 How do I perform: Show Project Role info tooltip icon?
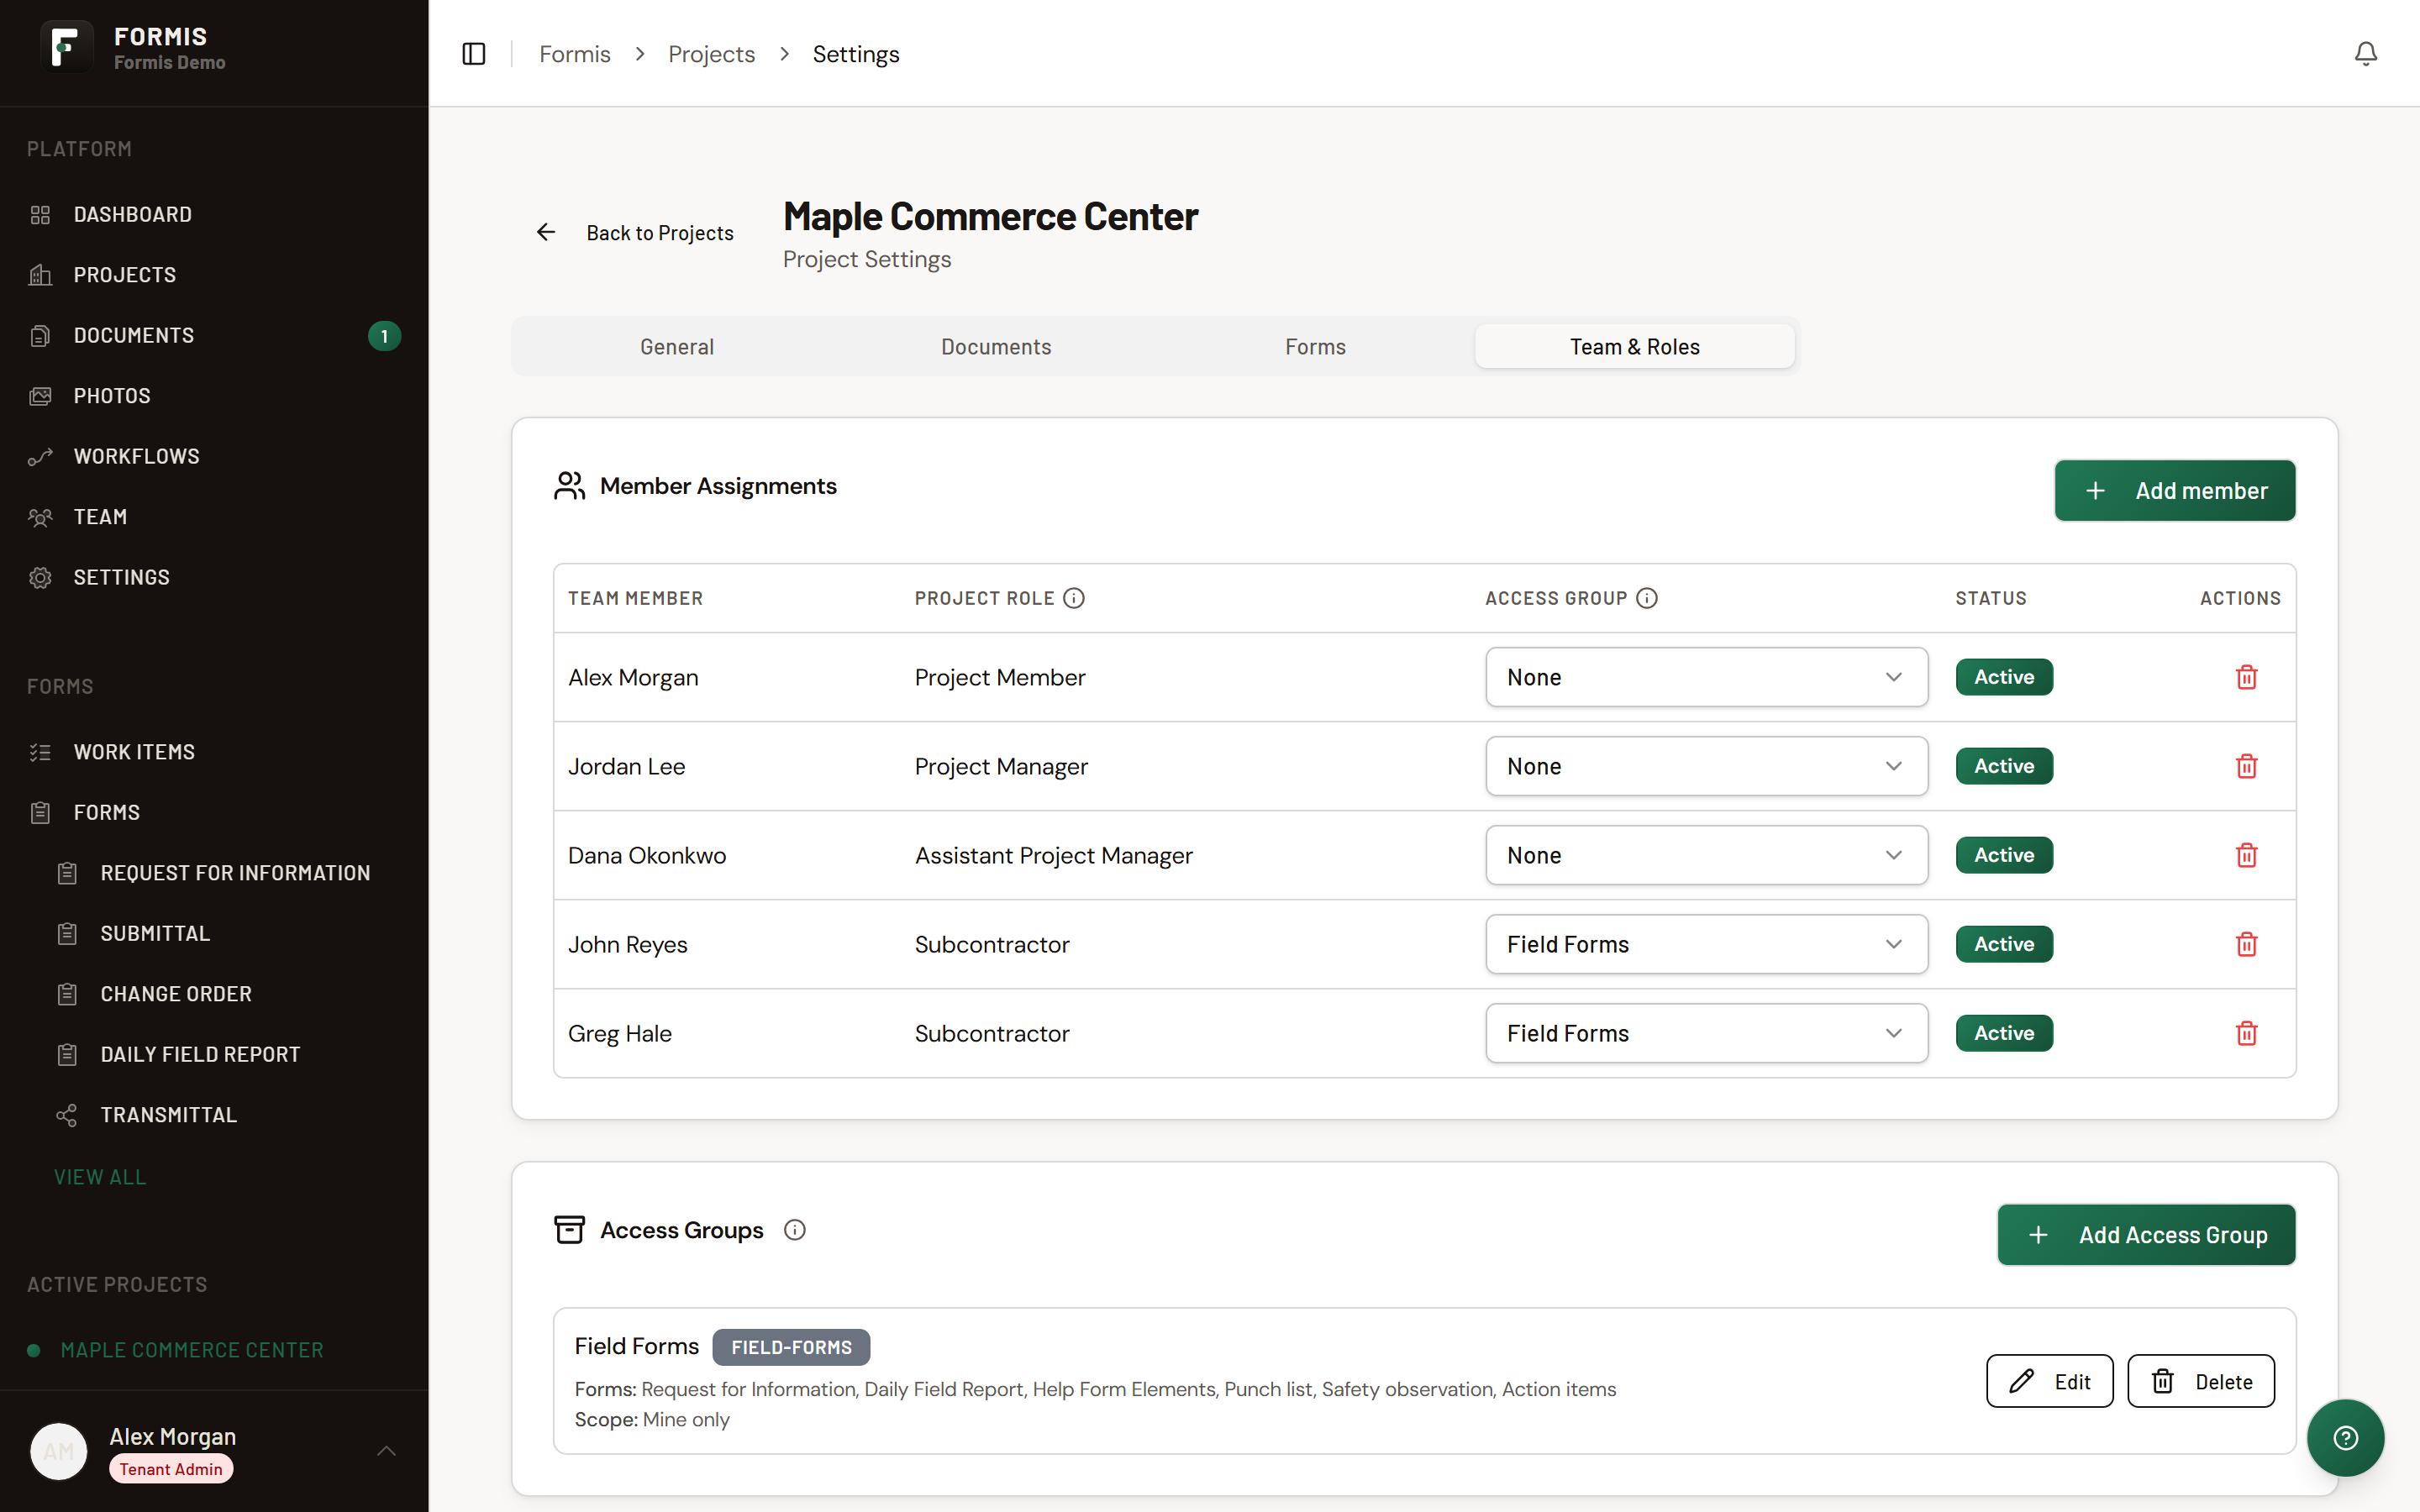tap(1074, 598)
